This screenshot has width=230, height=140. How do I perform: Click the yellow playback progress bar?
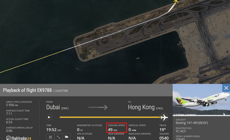[110, 117]
